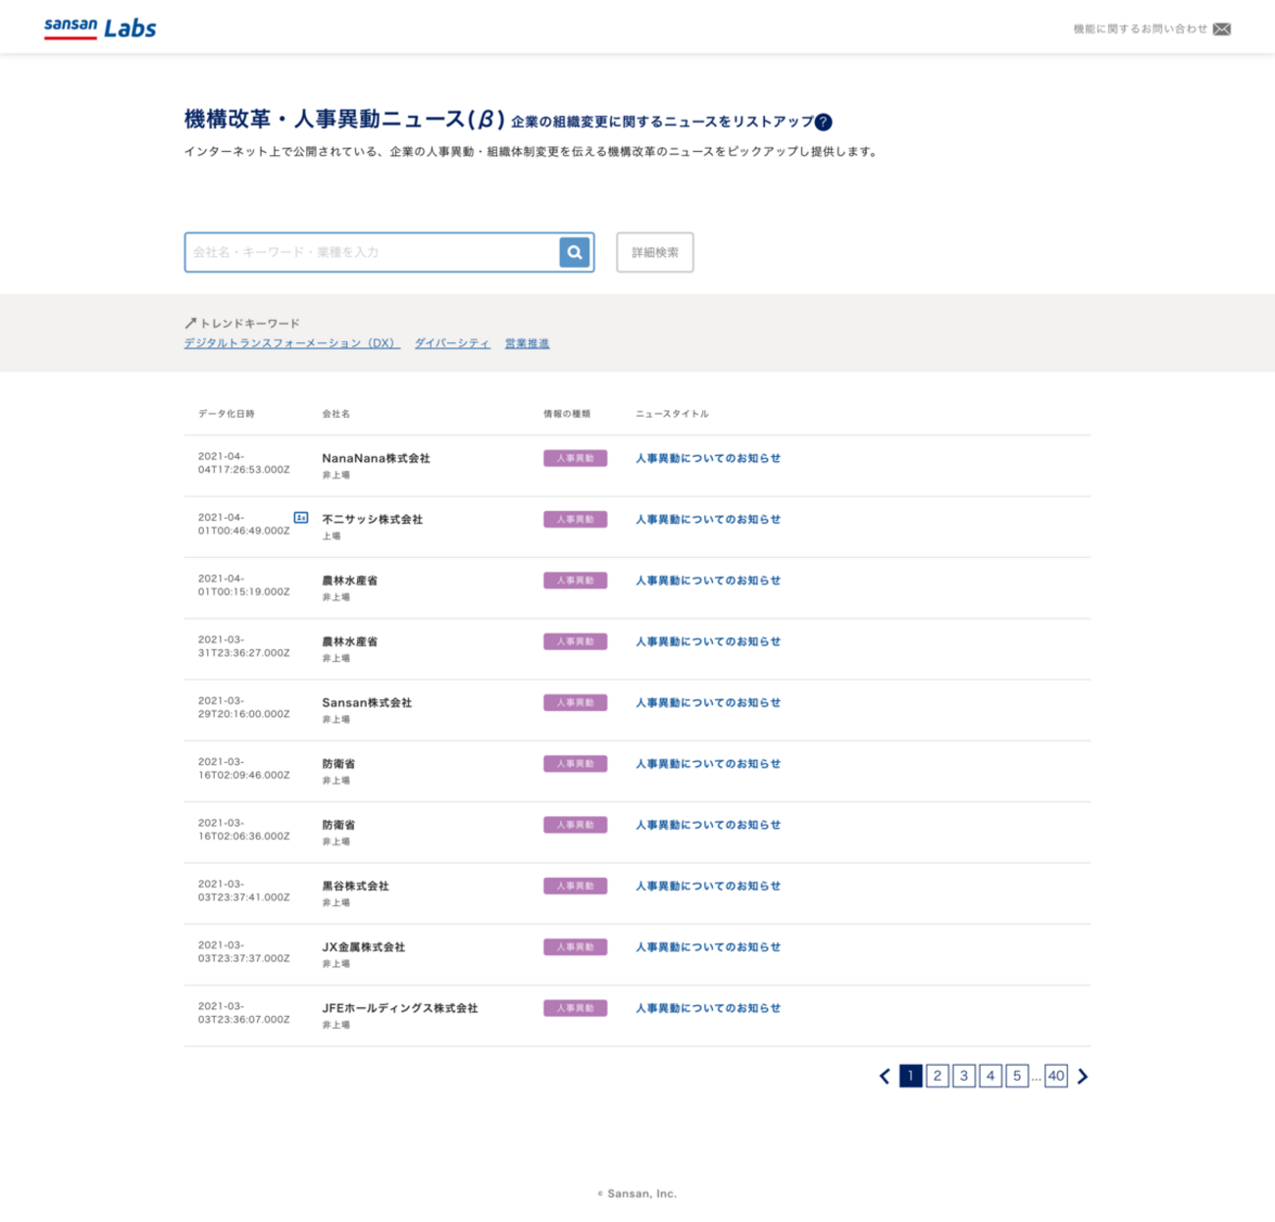
Task: Go to next page with right chevron
Action: tap(1083, 1076)
